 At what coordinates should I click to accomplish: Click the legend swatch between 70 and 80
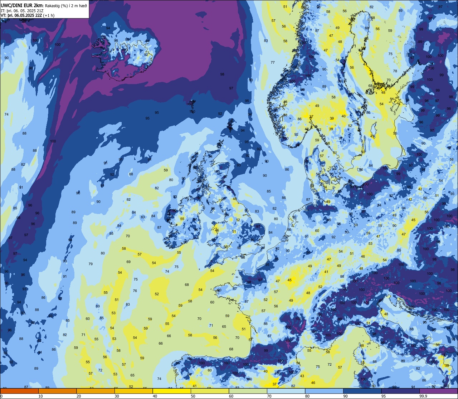coord(286,391)
